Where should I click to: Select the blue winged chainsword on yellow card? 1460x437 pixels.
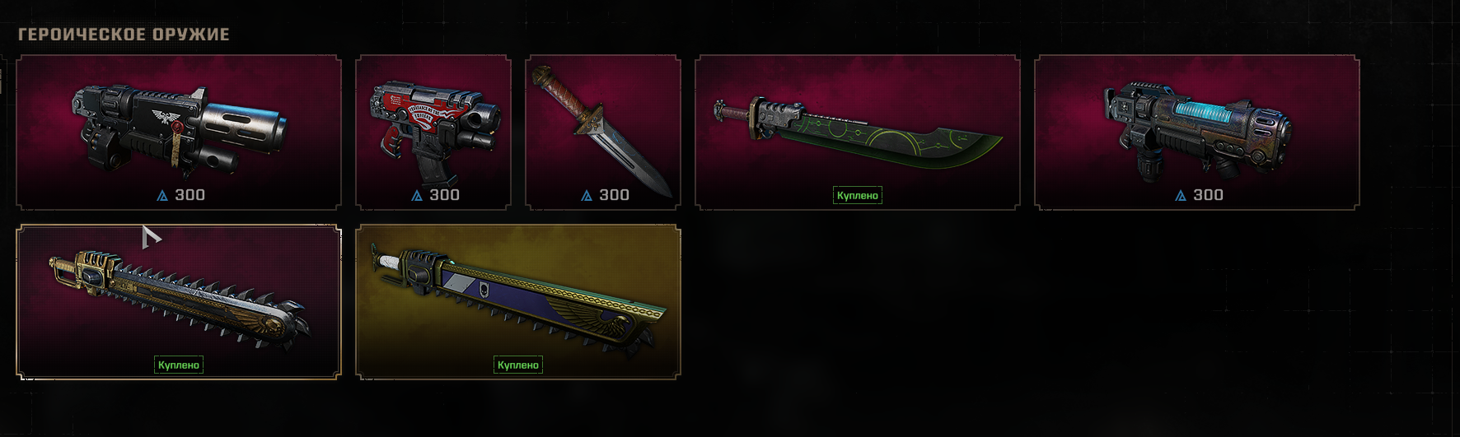518,302
